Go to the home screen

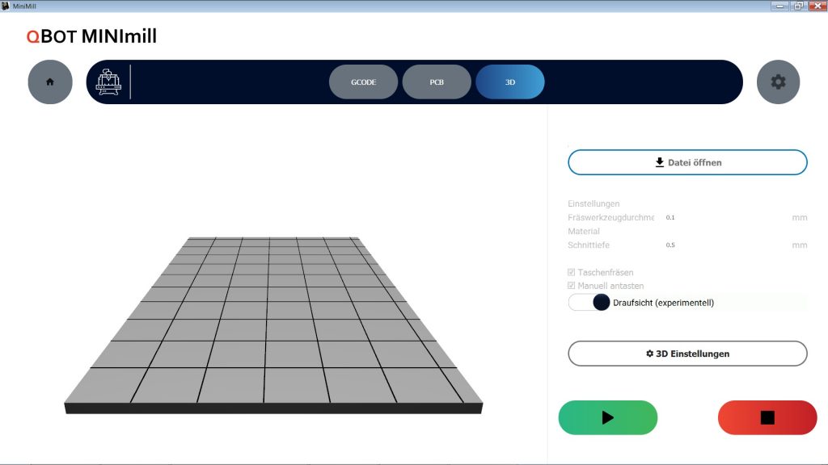point(50,82)
